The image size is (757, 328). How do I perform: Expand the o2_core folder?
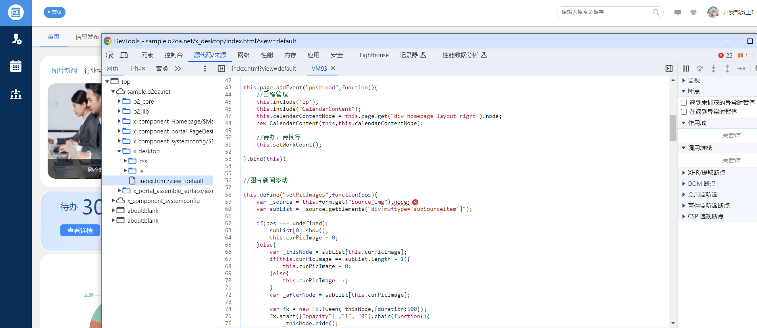click(119, 101)
